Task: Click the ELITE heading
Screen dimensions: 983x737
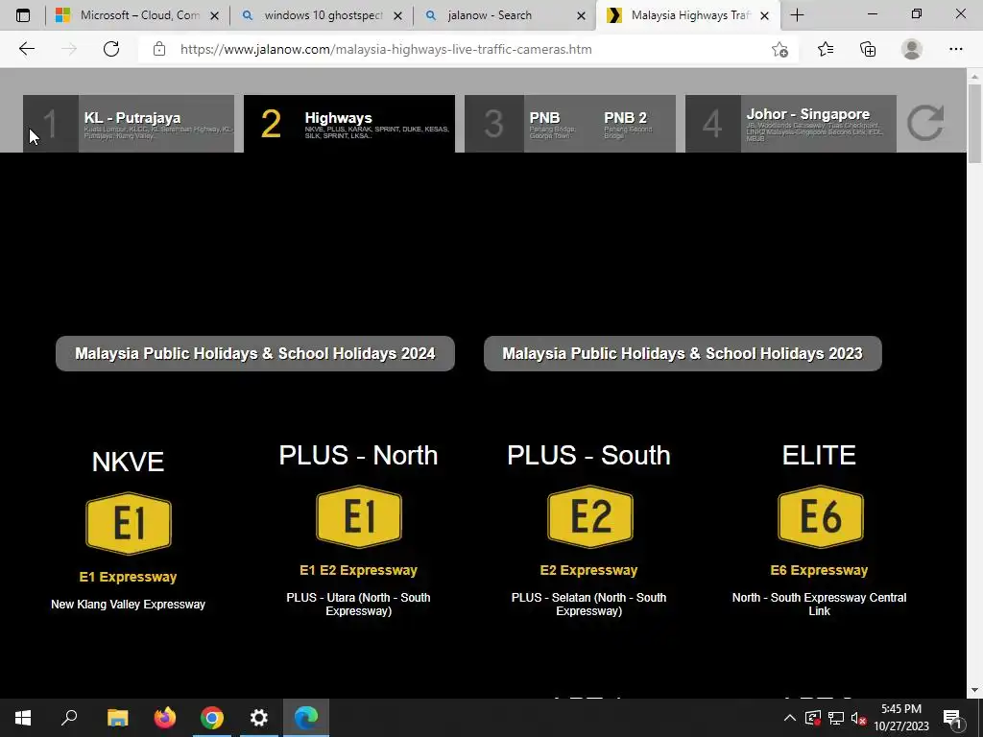Action: [x=820, y=456]
